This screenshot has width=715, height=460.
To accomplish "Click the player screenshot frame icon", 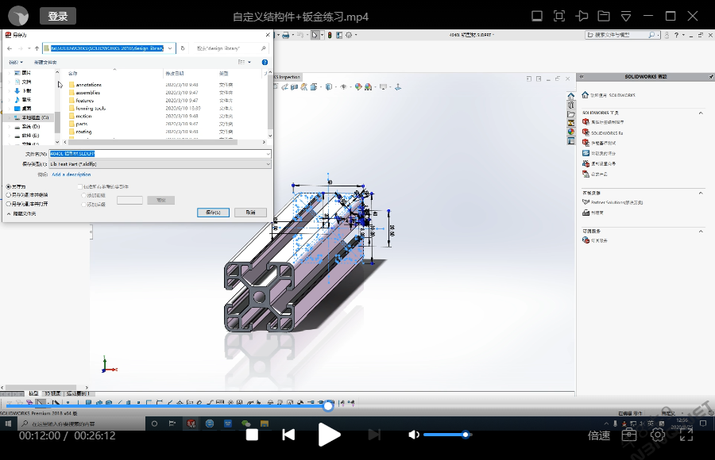I will [x=559, y=17].
